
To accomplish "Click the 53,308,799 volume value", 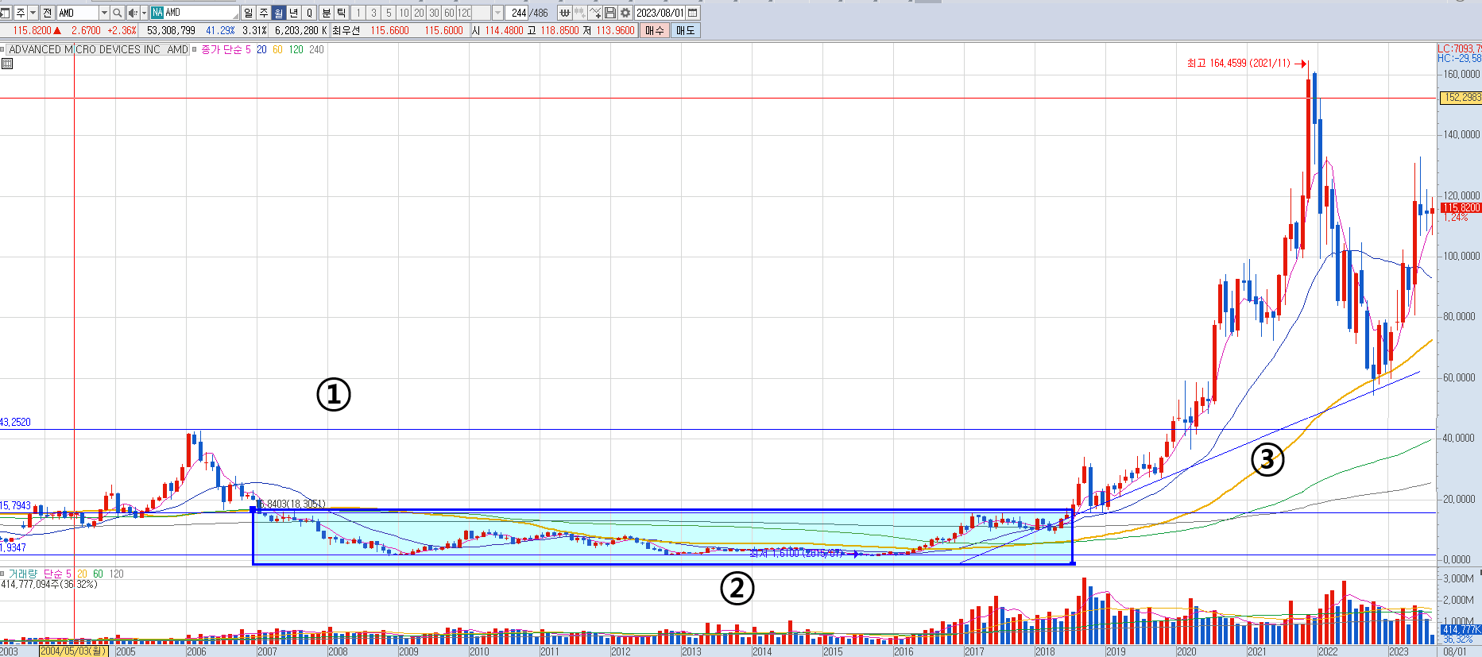I will (171, 30).
